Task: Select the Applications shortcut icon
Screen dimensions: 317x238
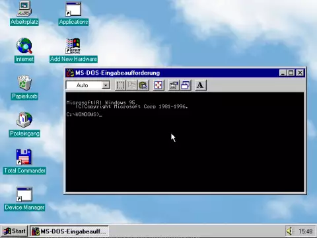Action: coord(73,13)
